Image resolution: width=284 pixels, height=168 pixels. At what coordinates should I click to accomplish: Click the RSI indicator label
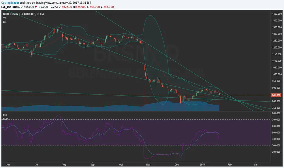5,115
